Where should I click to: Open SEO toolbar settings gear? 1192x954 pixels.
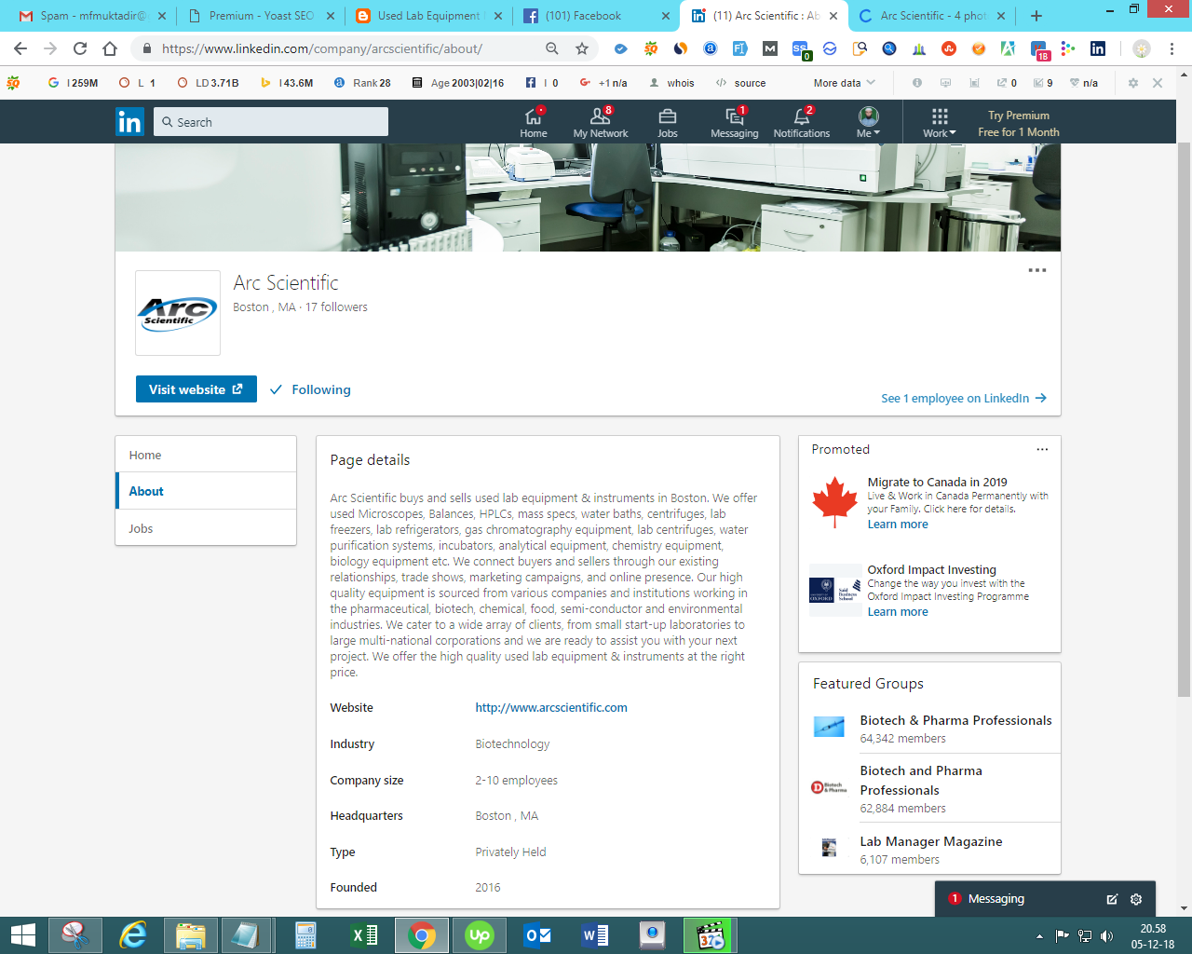pos(1133,83)
